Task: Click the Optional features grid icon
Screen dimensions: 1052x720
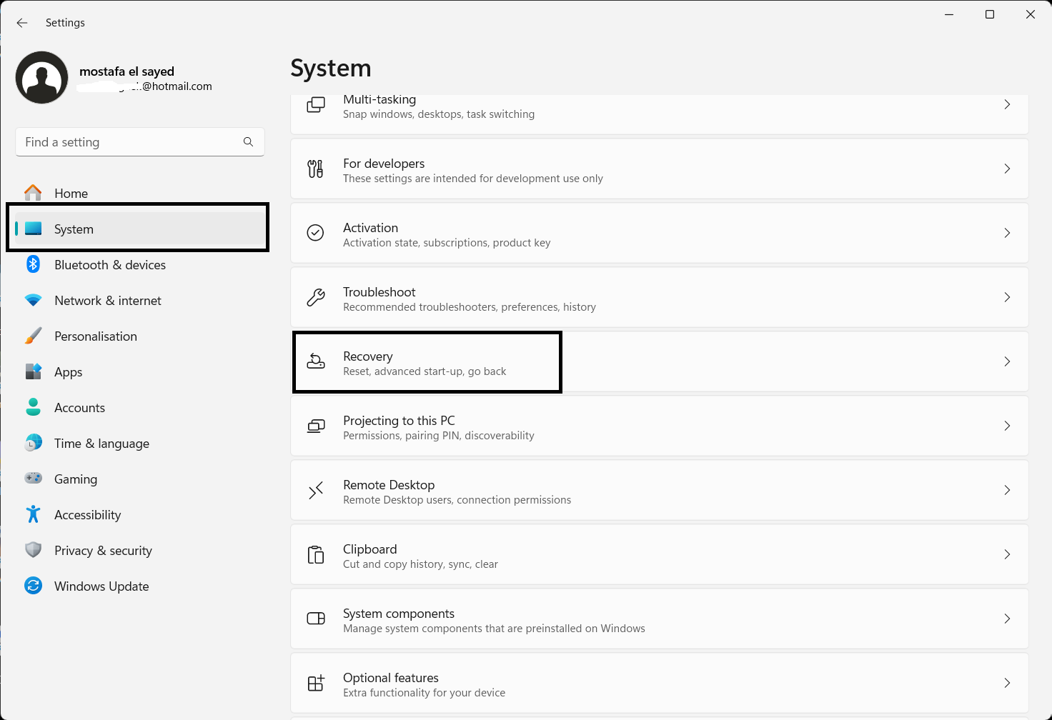Action: pos(316,683)
